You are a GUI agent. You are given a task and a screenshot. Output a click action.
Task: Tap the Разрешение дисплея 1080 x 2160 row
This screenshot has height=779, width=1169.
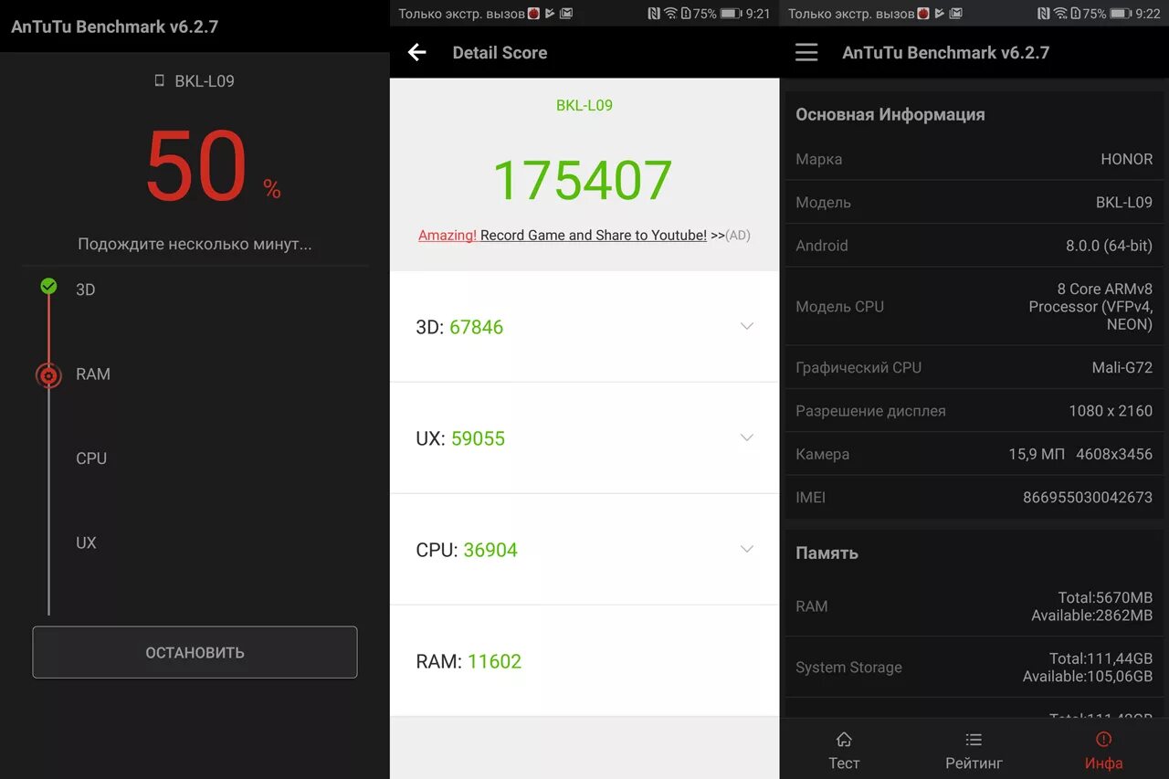974,411
